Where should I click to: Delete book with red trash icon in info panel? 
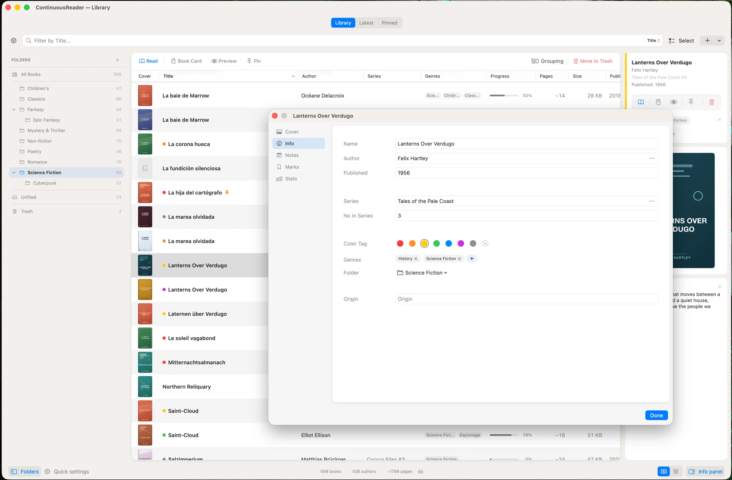point(712,102)
